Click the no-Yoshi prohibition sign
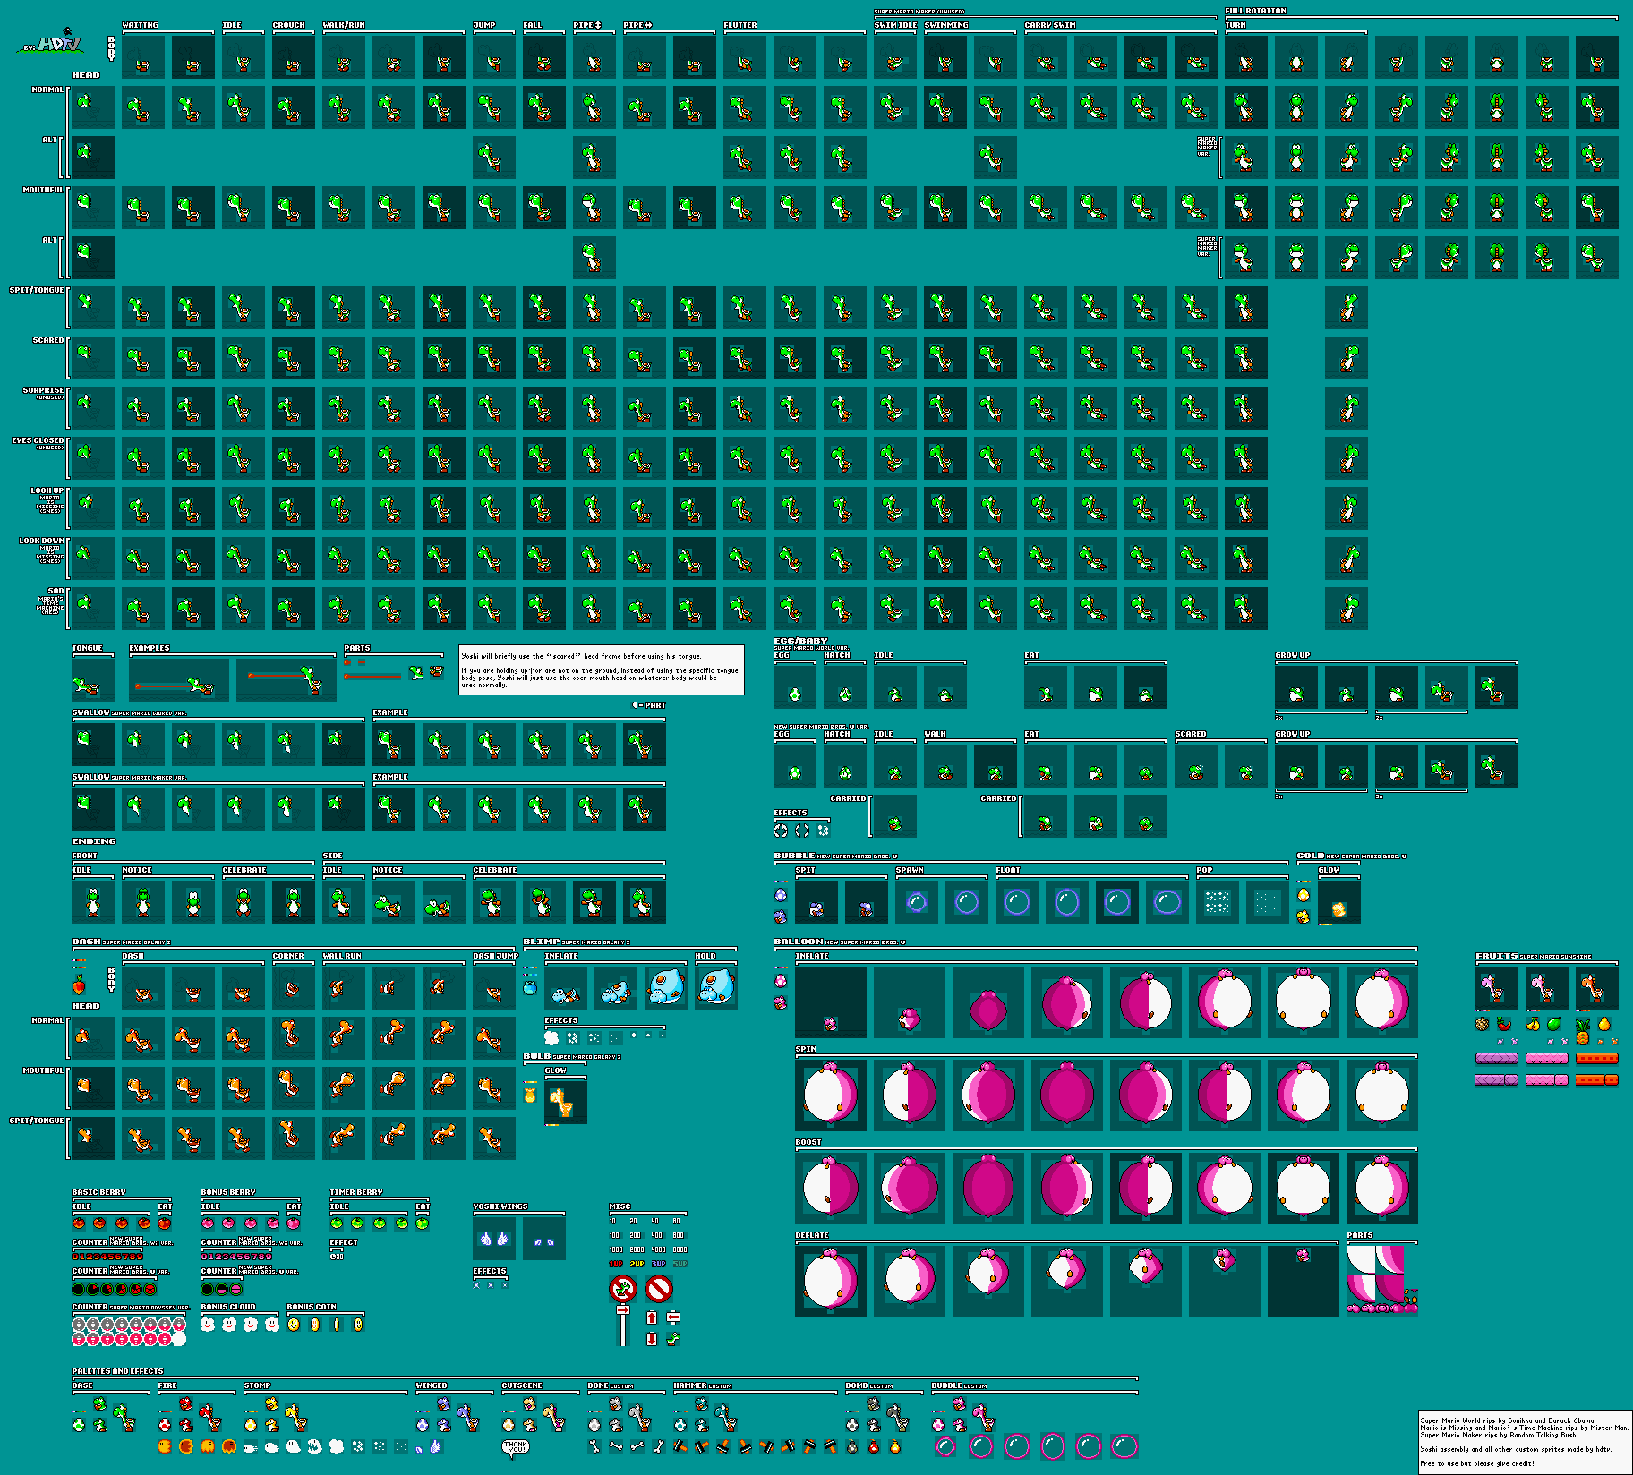1633x1475 pixels. pos(623,1289)
